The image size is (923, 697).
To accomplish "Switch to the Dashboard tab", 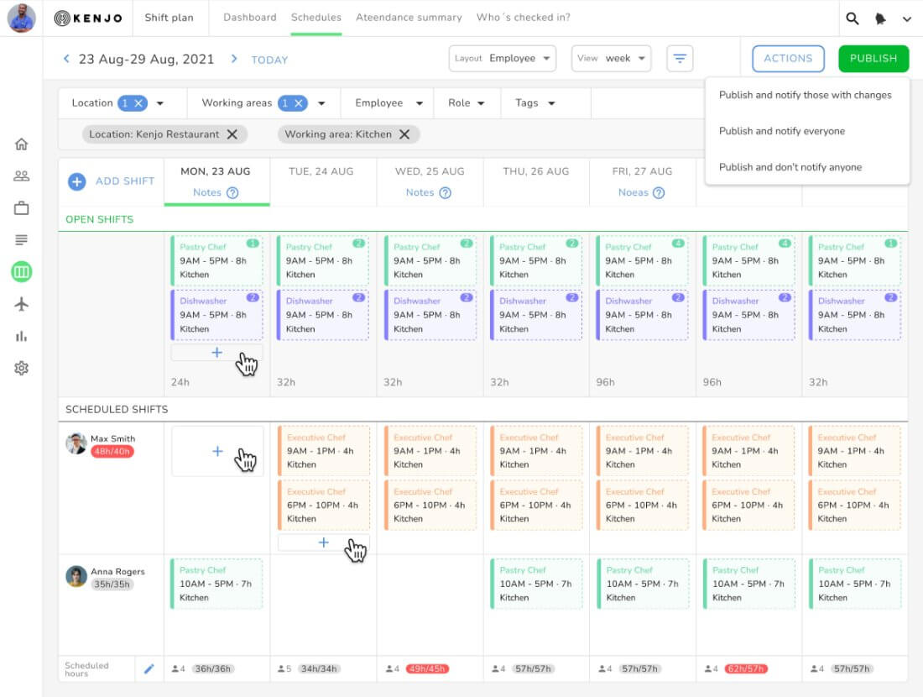I will [249, 18].
